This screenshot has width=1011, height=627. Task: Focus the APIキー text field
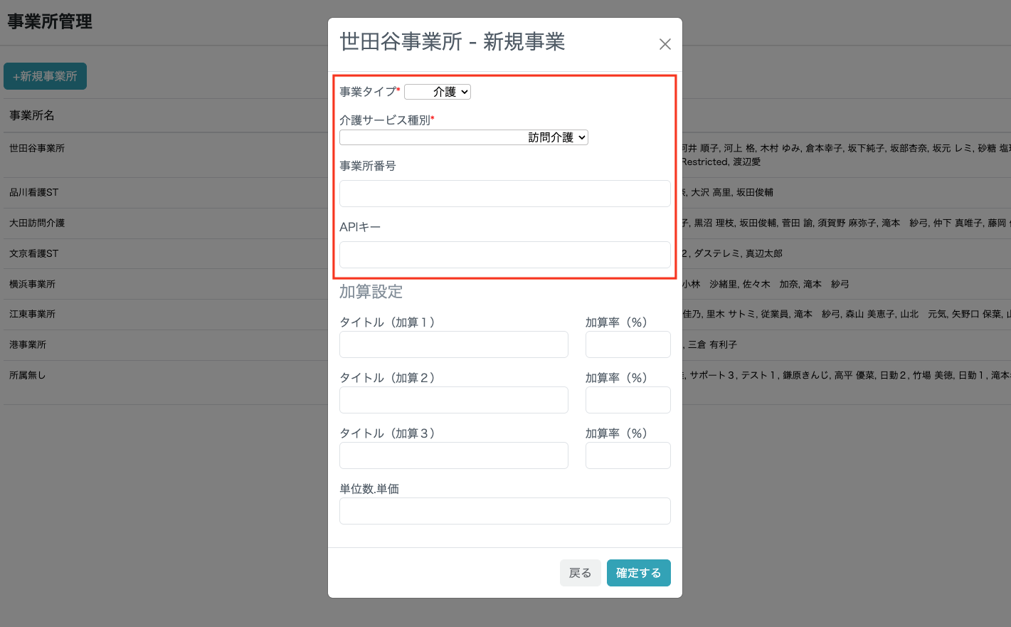click(x=504, y=255)
